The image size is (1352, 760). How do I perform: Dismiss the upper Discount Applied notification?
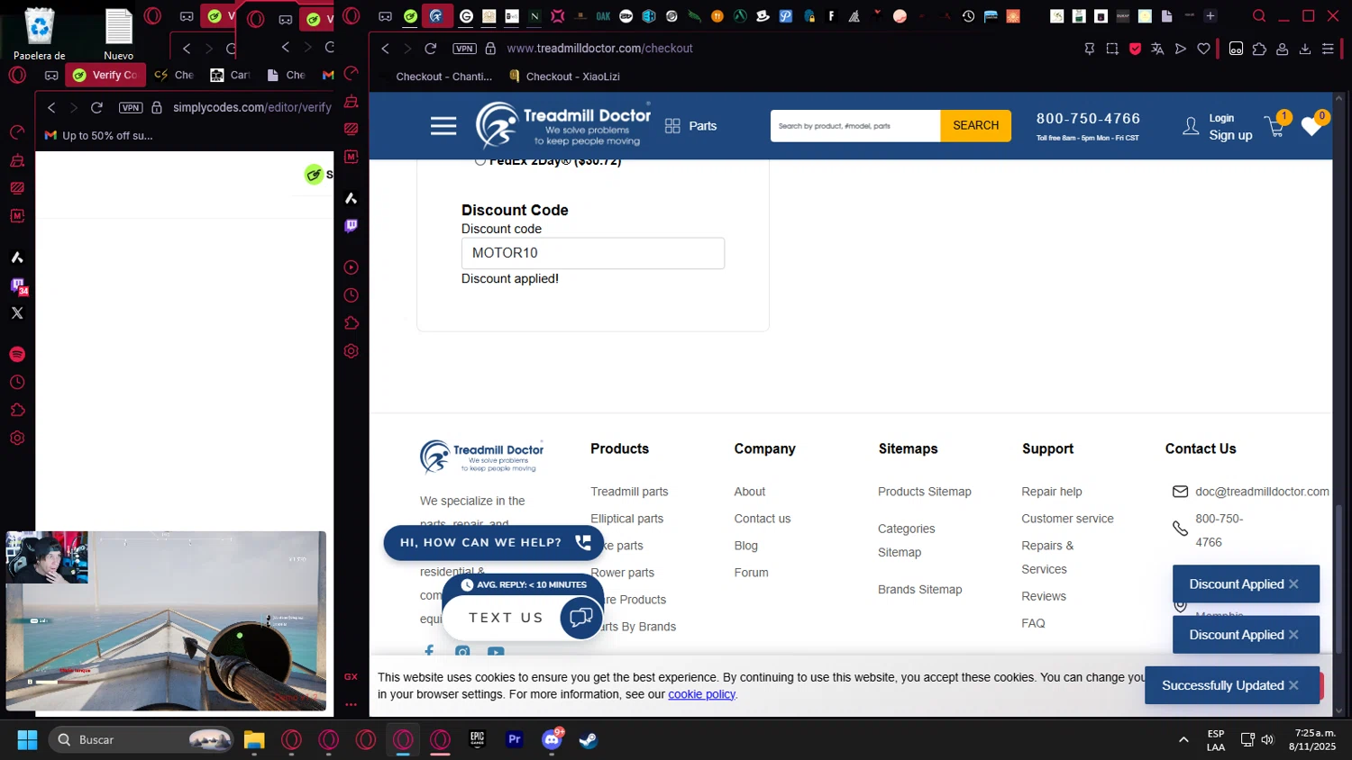[1293, 584]
